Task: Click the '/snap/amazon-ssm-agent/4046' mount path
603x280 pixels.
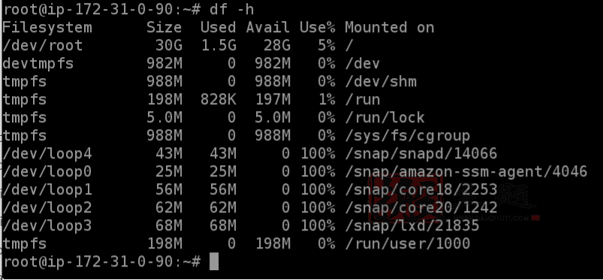Action: pyautogui.click(x=466, y=172)
